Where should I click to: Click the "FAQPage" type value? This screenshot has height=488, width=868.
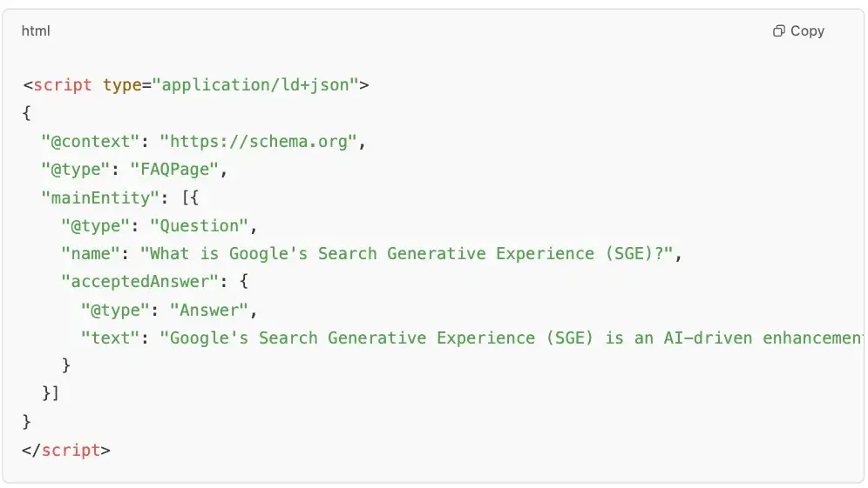pos(174,169)
